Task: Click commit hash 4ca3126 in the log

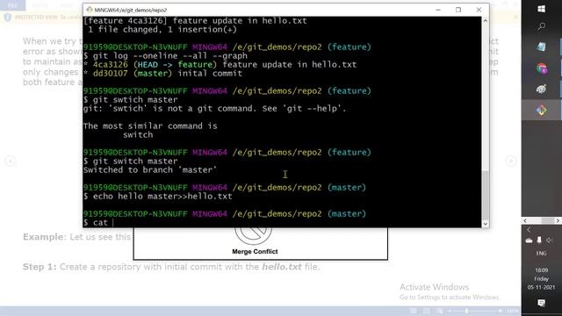Action: (x=110, y=64)
